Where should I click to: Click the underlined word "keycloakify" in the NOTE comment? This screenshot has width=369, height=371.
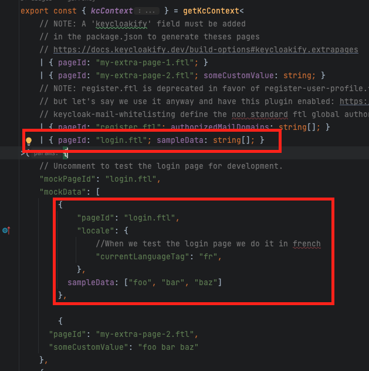click(x=121, y=24)
